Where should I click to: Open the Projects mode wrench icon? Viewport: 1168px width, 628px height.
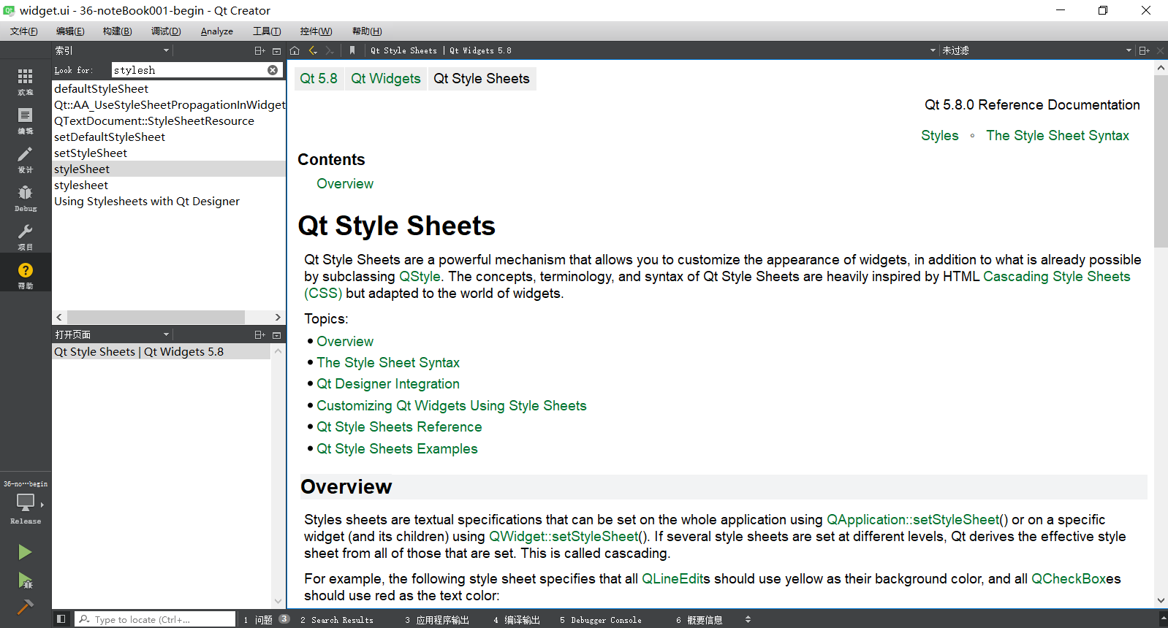pos(26,236)
